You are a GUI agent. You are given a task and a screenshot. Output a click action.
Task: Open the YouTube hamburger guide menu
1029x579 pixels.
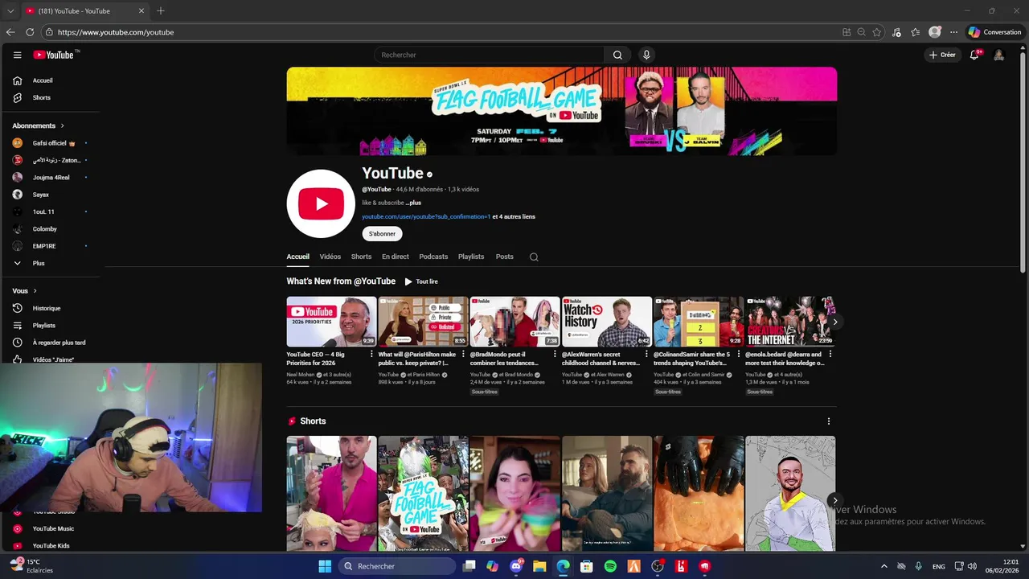point(17,55)
